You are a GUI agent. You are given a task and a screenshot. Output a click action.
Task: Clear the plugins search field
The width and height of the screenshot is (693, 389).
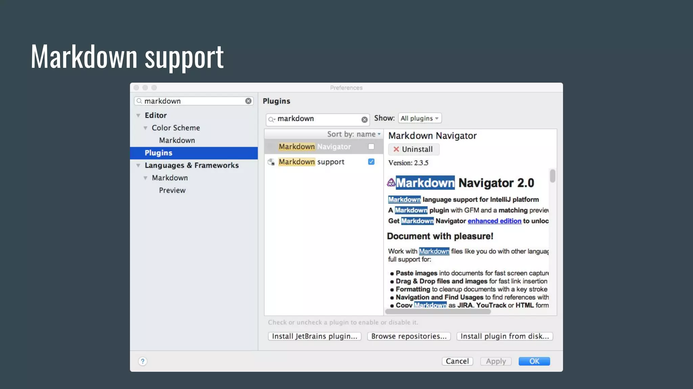coord(364,120)
